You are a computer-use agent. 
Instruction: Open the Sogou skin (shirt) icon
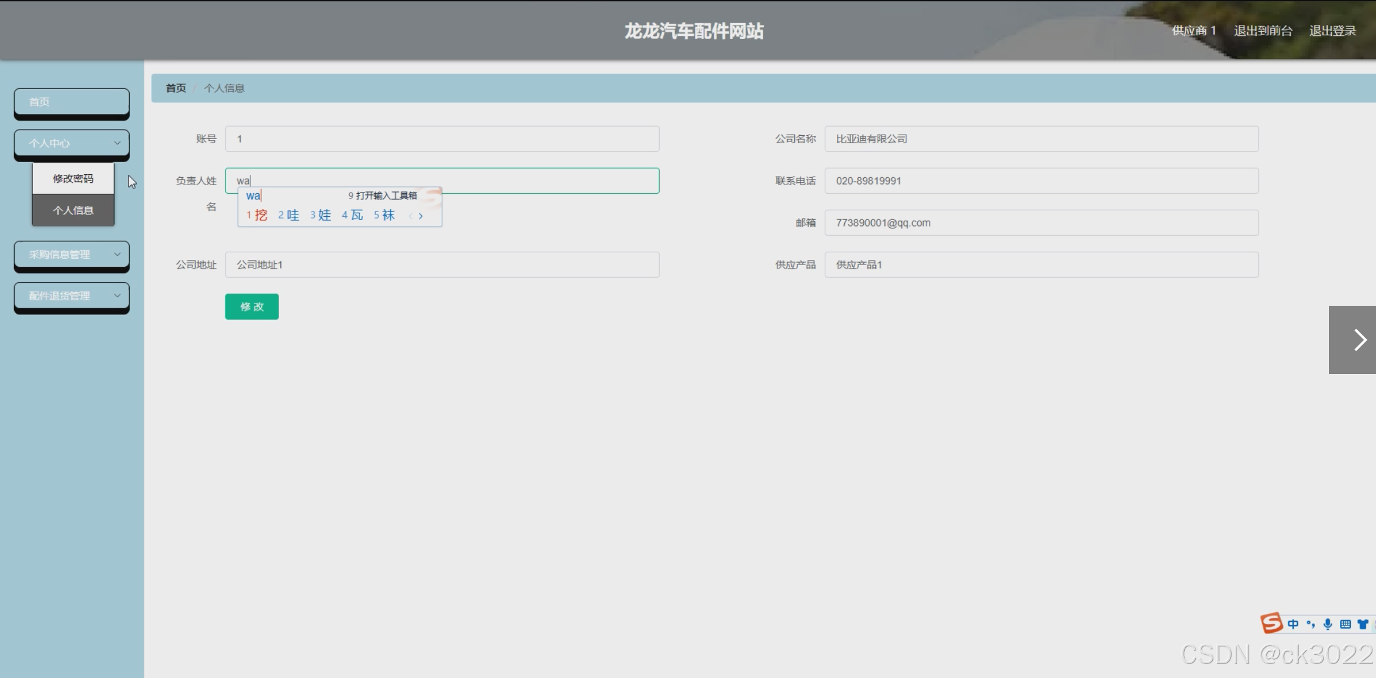(x=1363, y=624)
